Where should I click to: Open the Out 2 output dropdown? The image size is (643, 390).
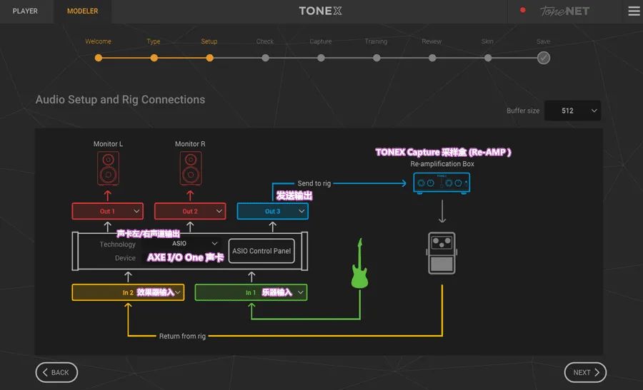tap(190, 211)
